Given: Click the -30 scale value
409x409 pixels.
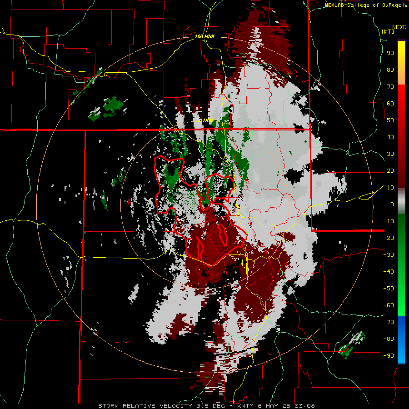Looking at the screenshot, I should (389, 255).
